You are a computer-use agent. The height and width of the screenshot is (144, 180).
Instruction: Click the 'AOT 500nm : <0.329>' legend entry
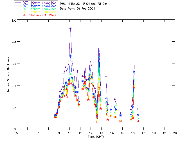(36, 6)
